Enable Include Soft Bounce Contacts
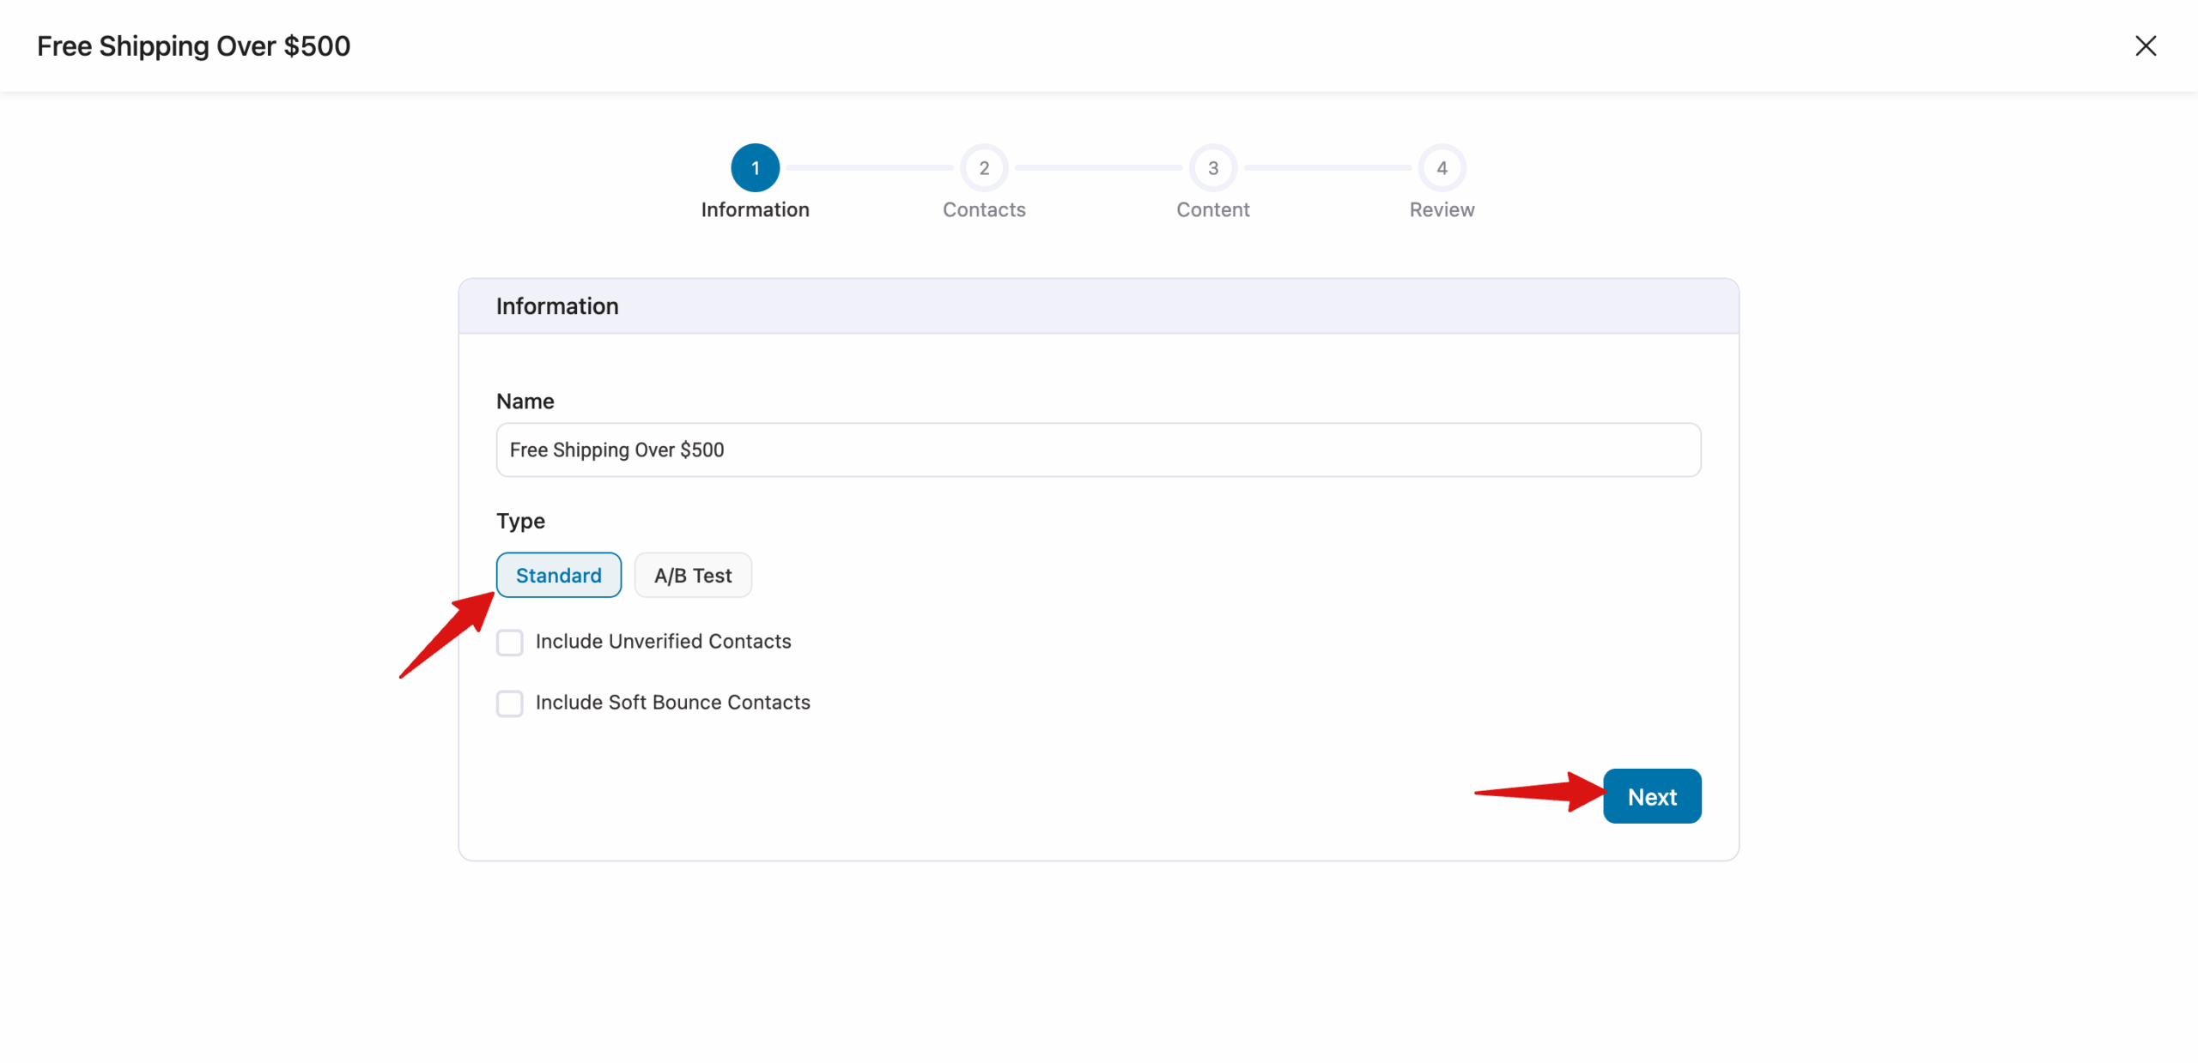Image resolution: width=2198 pixels, height=1063 pixels. (x=510, y=703)
